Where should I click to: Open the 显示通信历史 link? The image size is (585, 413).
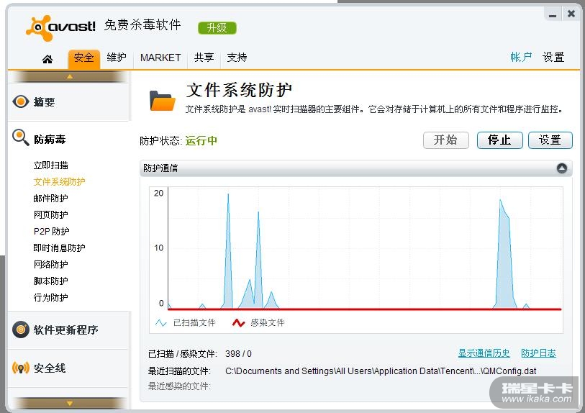[484, 353]
